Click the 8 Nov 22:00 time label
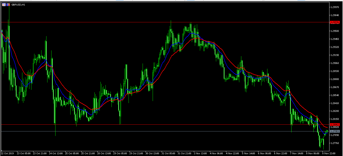This screenshot has width=343, height=156. (x=329, y=153)
